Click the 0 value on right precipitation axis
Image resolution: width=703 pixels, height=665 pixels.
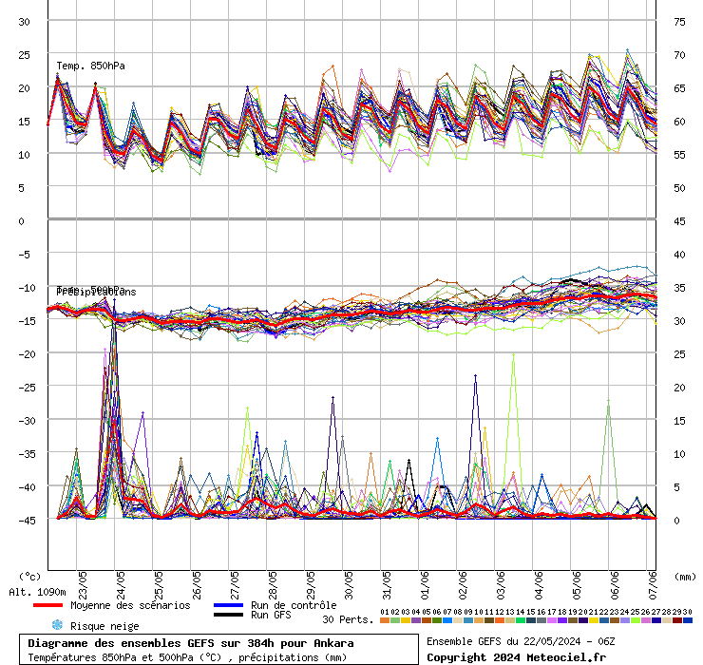coord(676,521)
